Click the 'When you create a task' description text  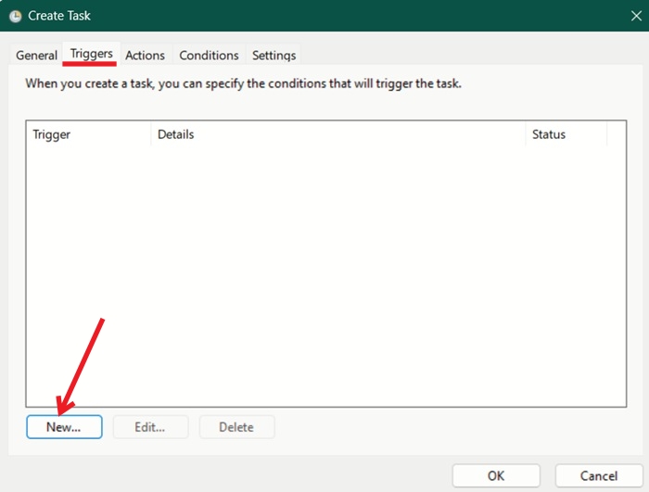coord(243,83)
